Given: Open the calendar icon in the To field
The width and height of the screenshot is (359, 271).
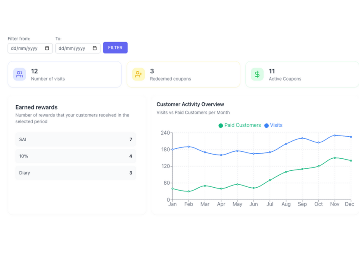Looking at the screenshot, I should [94, 48].
